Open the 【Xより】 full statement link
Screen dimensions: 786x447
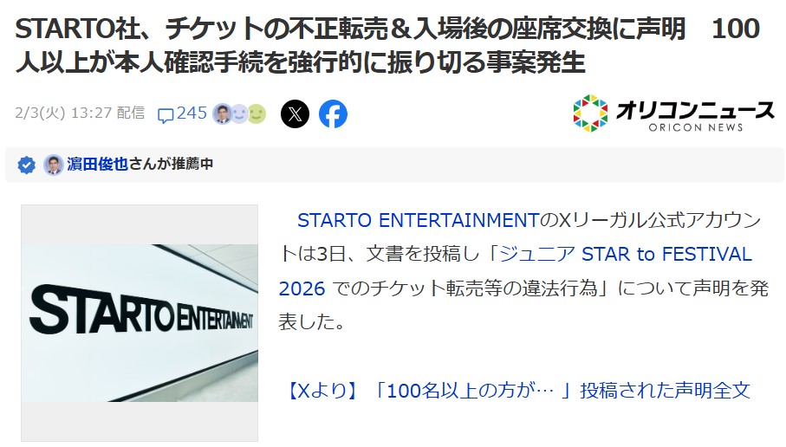tap(517, 391)
